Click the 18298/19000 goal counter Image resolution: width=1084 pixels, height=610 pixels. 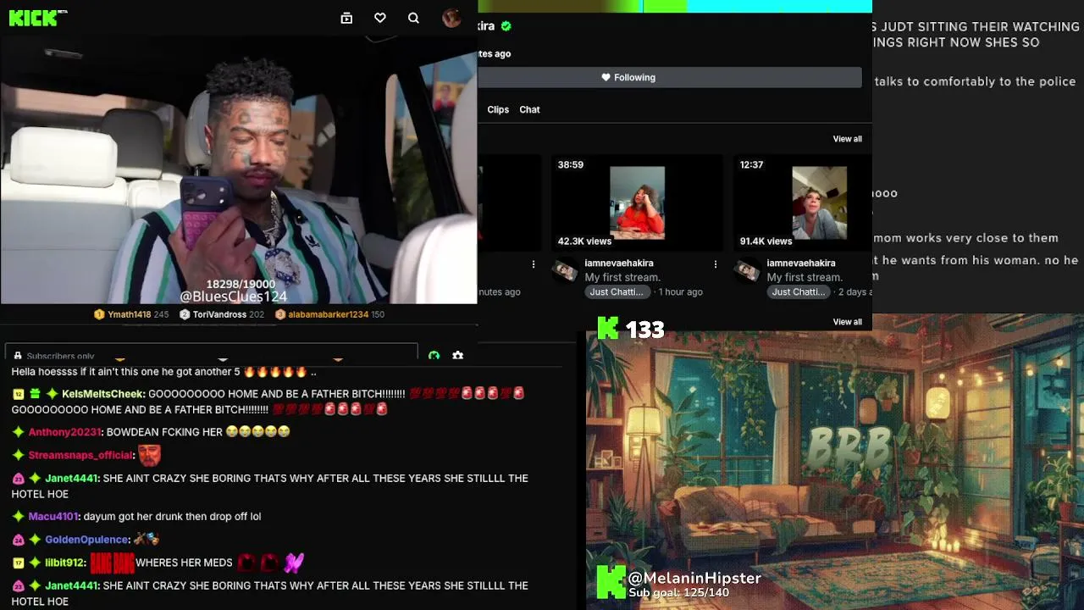(x=241, y=285)
